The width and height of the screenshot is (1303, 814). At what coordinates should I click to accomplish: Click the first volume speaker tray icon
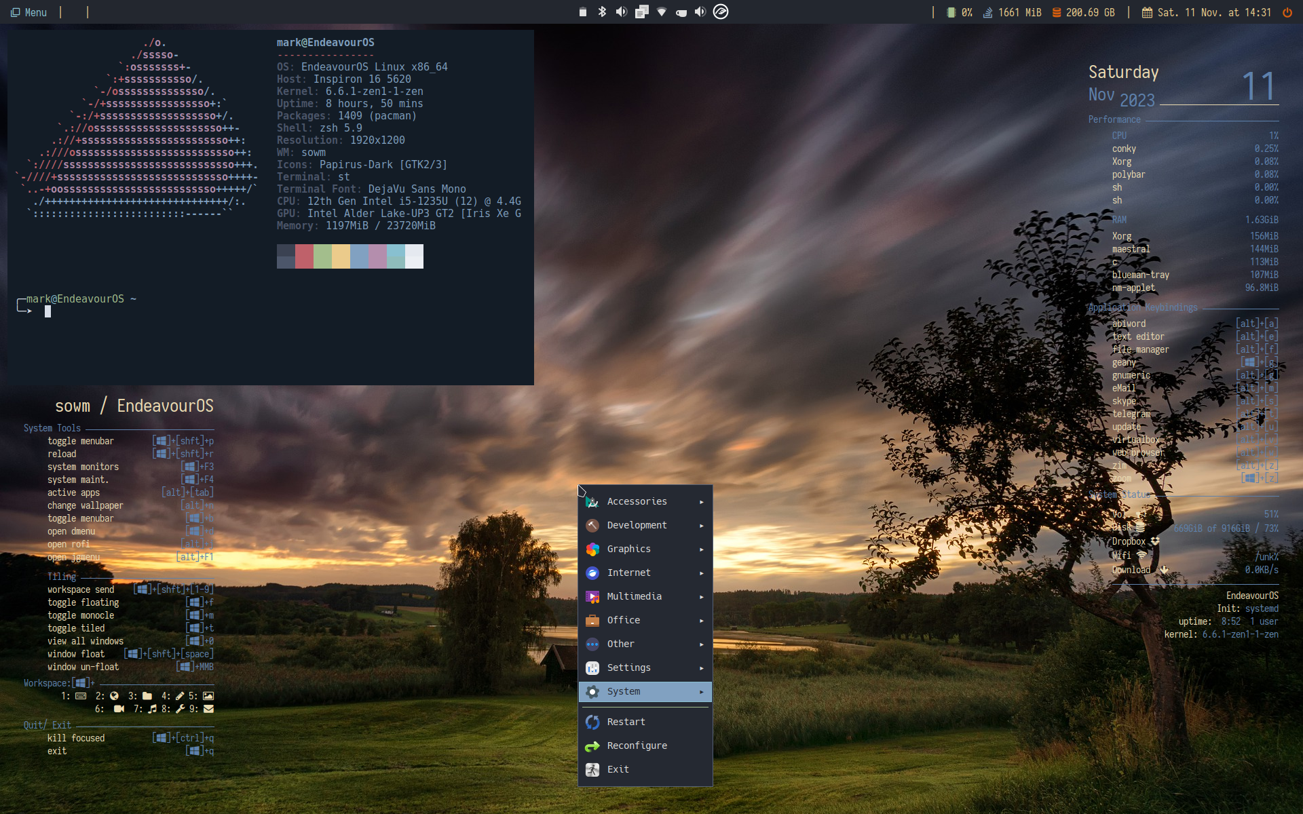pos(622,12)
